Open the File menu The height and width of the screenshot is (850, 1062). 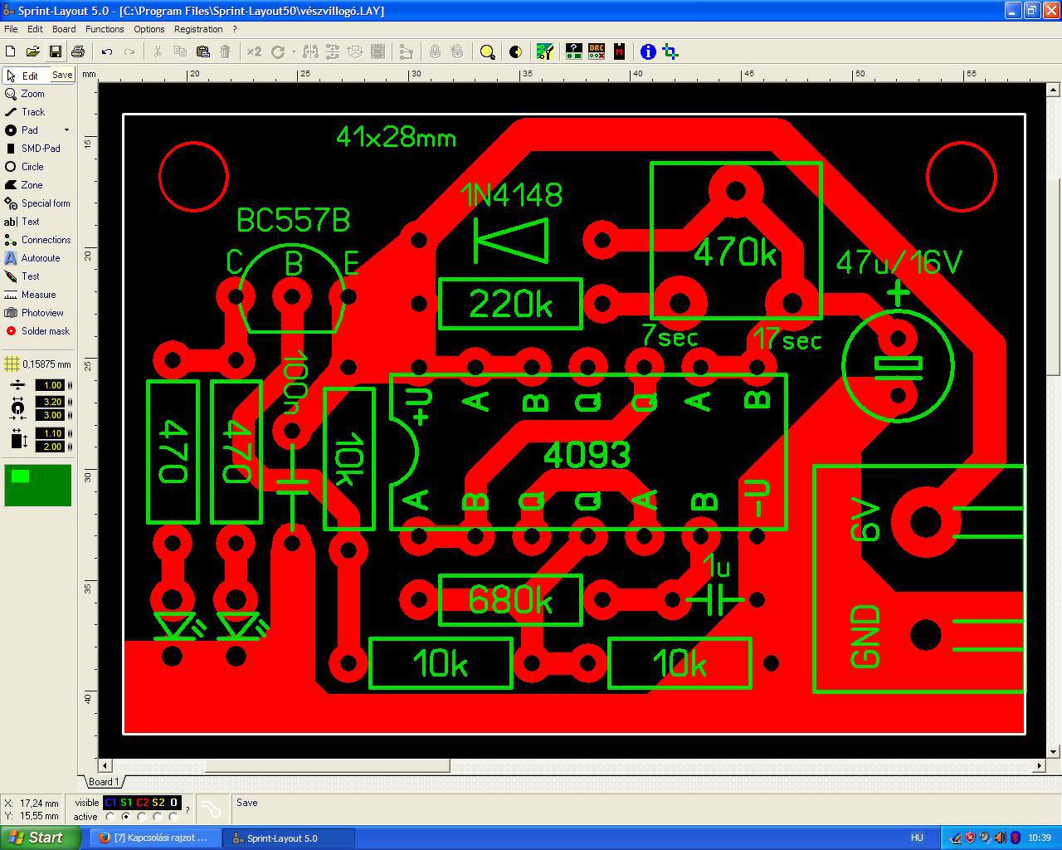coord(11,29)
